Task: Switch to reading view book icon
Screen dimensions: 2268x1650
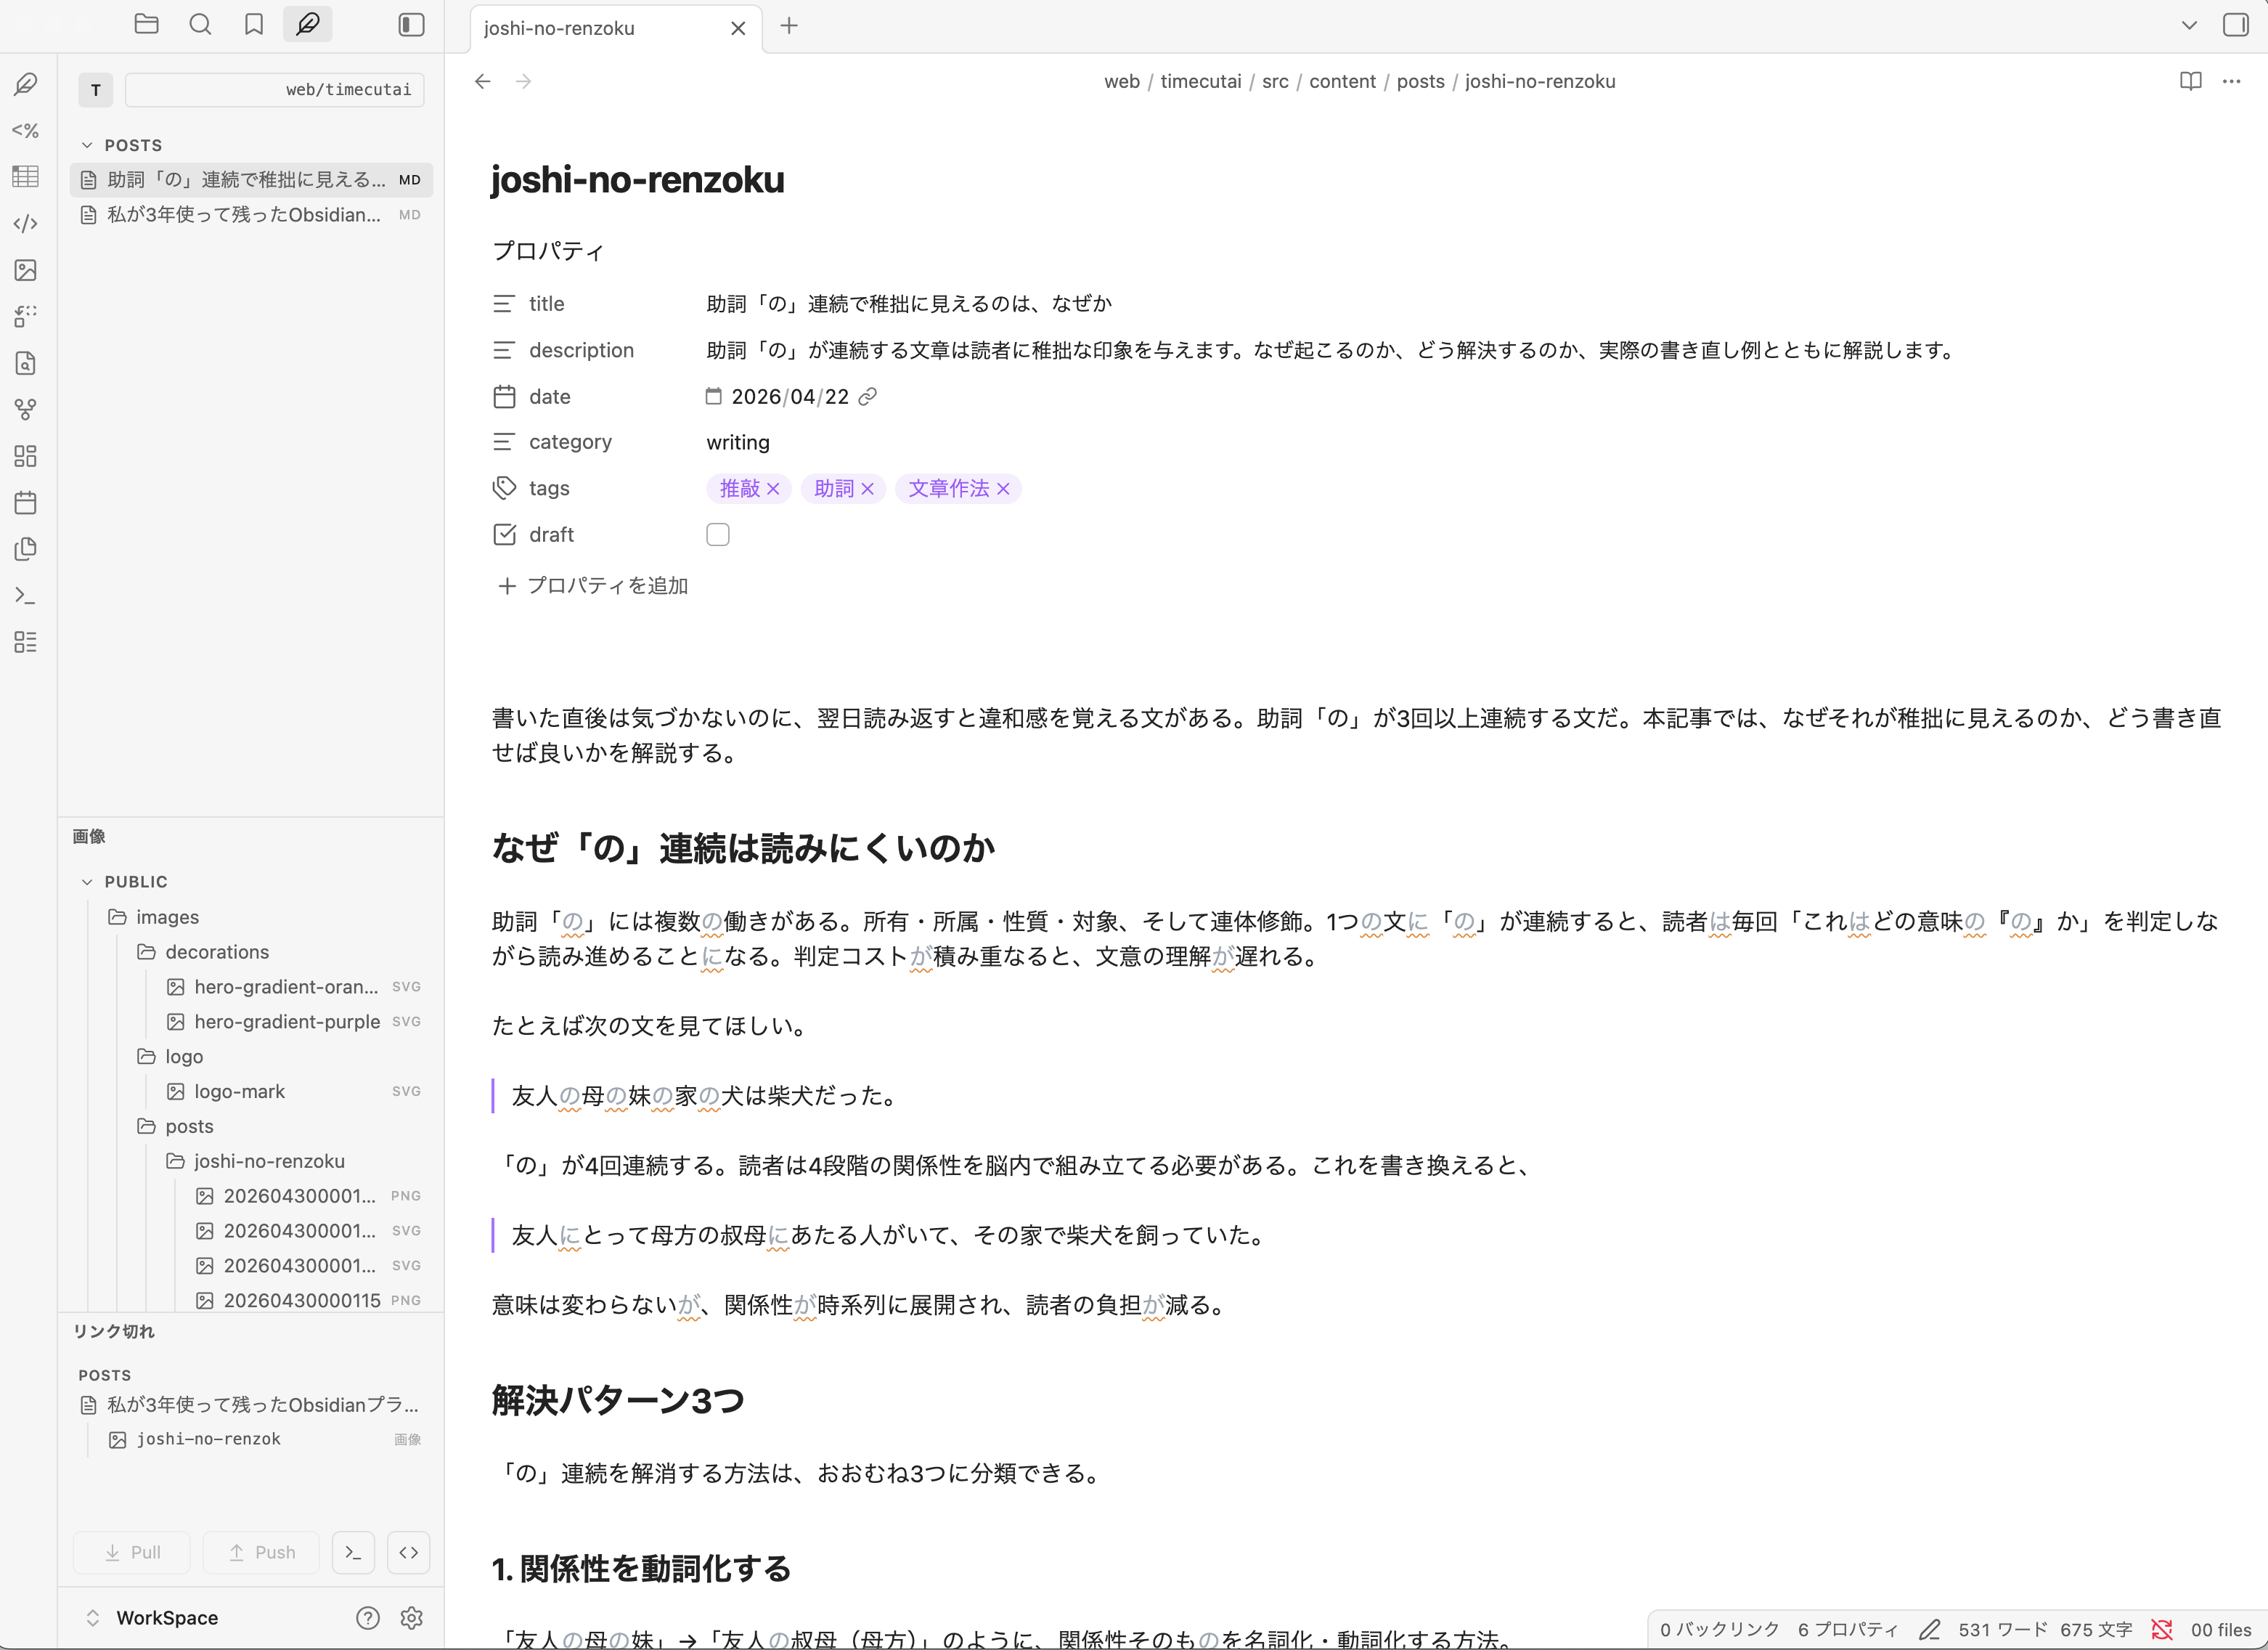Action: 2190,81
